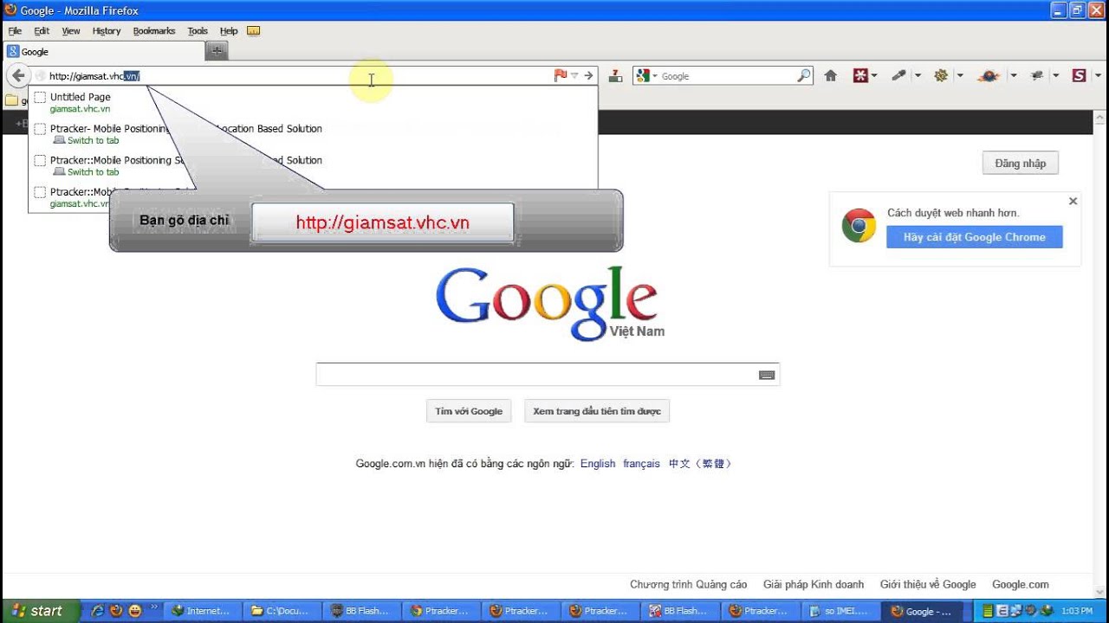
Task: Click the Chrome logo in promo box
Action: 859,225
